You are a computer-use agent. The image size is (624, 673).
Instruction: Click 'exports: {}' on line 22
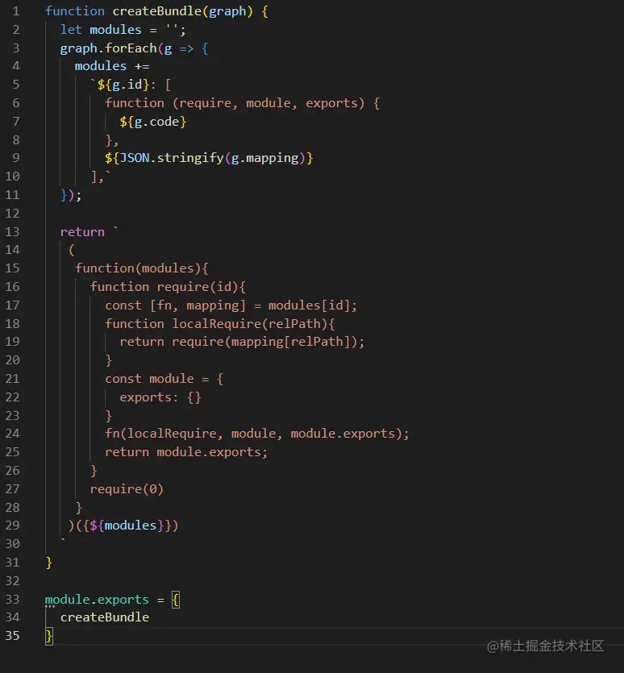coord(160,397)
